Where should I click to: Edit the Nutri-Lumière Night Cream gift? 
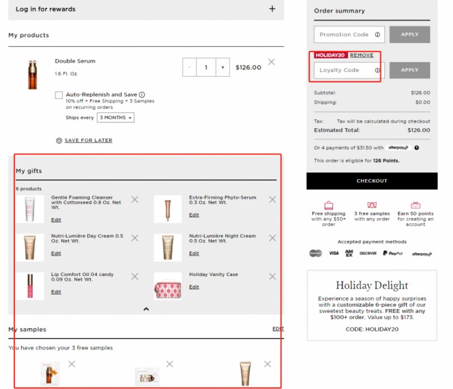click(x=194, y=253)
